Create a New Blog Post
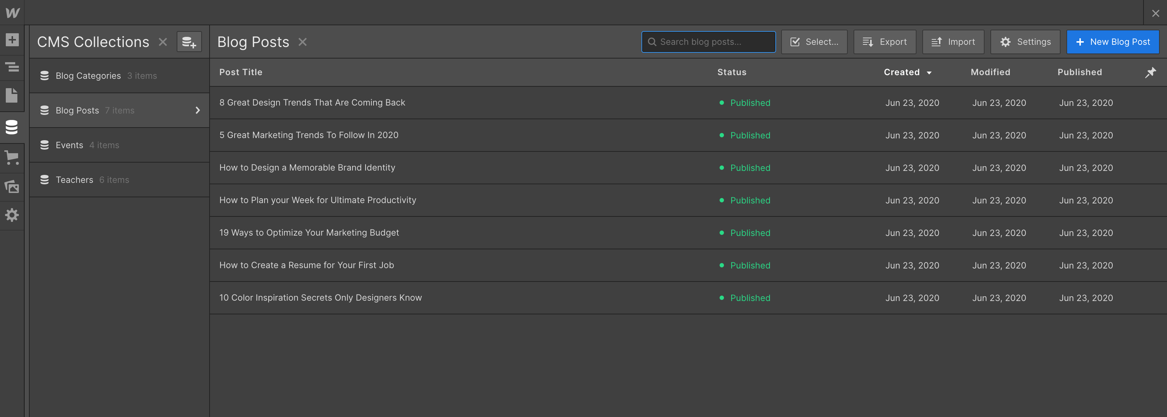 [1113, 42]
